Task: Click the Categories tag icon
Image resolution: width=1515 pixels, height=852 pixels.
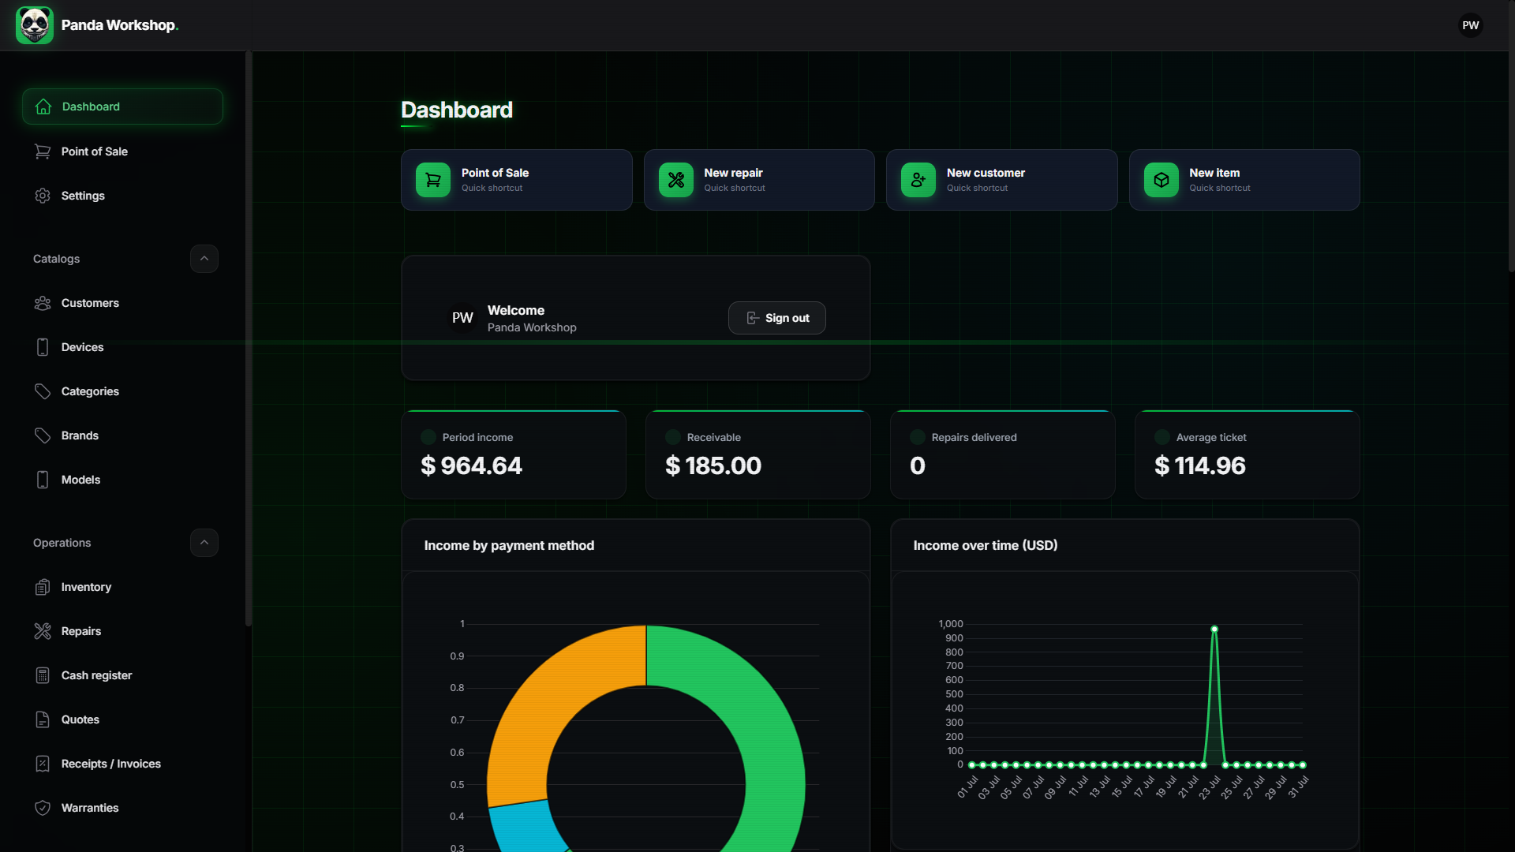Action: click(x=43, y=391)
